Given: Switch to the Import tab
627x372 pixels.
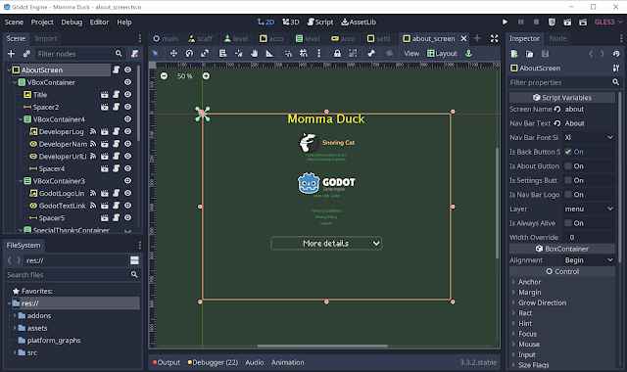Looking at the screenshot, I should 46,38.
